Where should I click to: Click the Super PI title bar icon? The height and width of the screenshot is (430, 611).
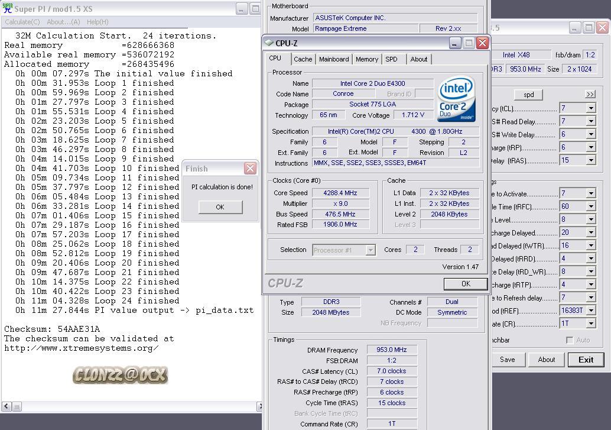tap(8, 8)
